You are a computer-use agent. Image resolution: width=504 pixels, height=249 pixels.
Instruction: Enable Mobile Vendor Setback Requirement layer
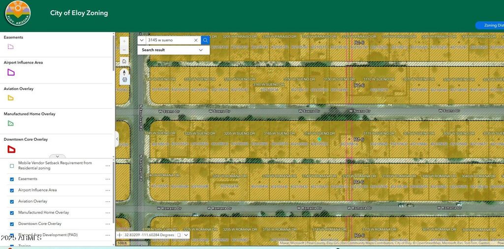tap(12, 166)
